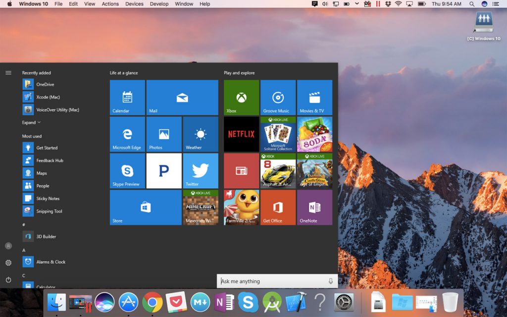The image size is (507, 317).
Task: Launch the Minecraft tile
Action: [x=201, y=208]
